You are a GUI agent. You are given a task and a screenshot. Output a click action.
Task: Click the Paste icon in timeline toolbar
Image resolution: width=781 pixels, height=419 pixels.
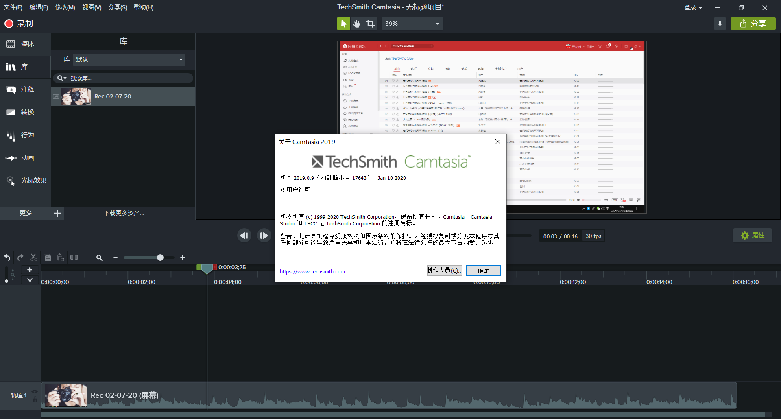[x=61, y=258]
